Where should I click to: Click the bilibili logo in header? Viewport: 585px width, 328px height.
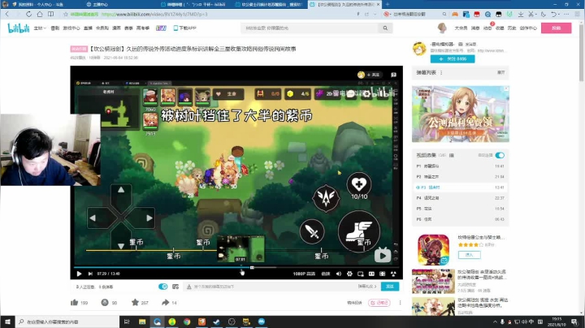pos(18,28)
